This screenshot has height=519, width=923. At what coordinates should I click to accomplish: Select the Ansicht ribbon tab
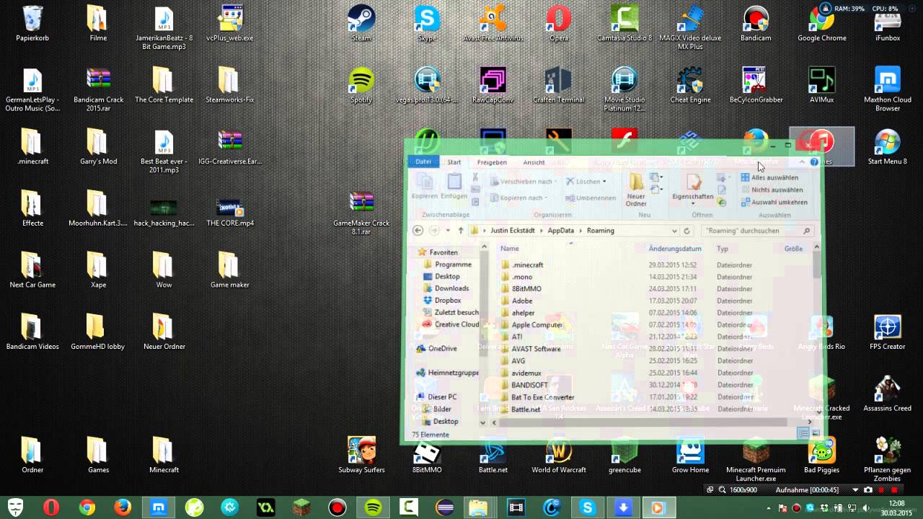click(x=534, y=162)
